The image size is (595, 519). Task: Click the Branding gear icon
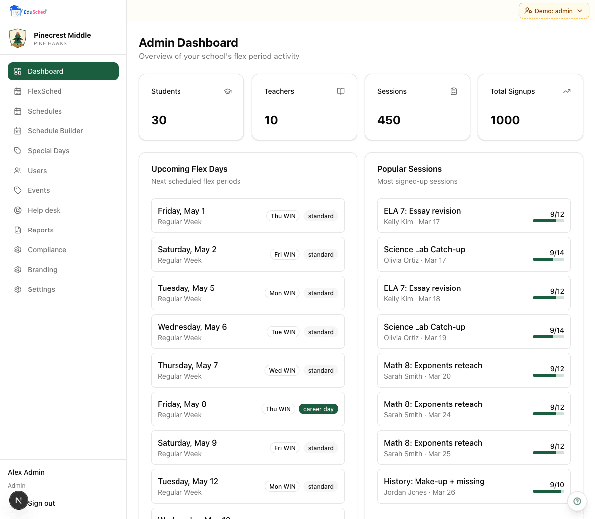(x=18, y=270)
